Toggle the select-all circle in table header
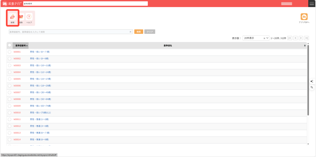Image resolution: width=316 pixels, height=157 pixels. (x=10, y=45)
